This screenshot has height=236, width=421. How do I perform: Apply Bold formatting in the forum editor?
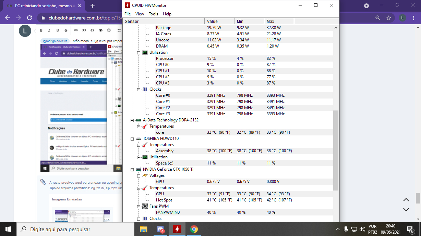tap(41, 30)
